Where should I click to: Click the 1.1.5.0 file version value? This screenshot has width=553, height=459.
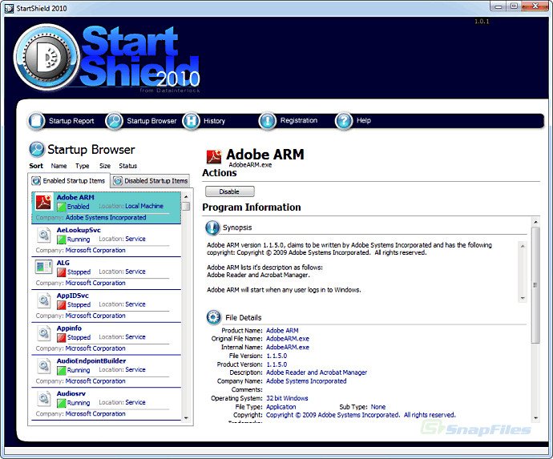pos(276,356)
